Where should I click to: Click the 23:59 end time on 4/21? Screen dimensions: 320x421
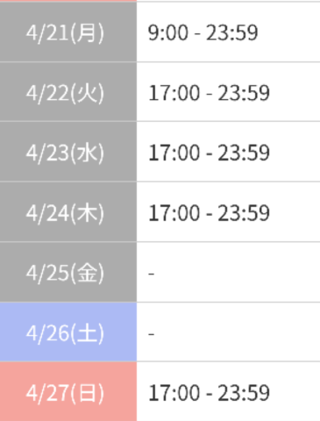(x=232, y=32)
